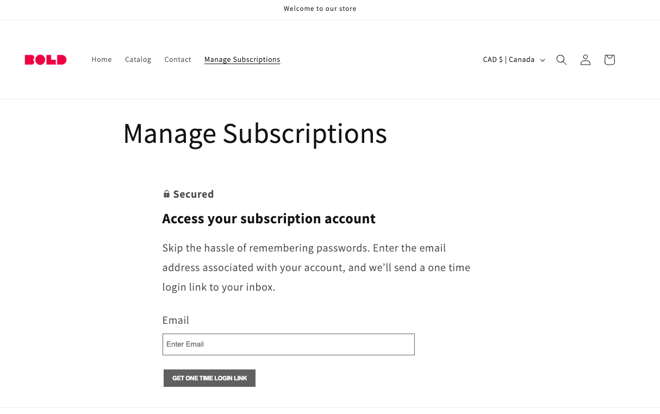660x414 pixels.
Task: Open the shopping cart icon
Action: pos(609,60)
